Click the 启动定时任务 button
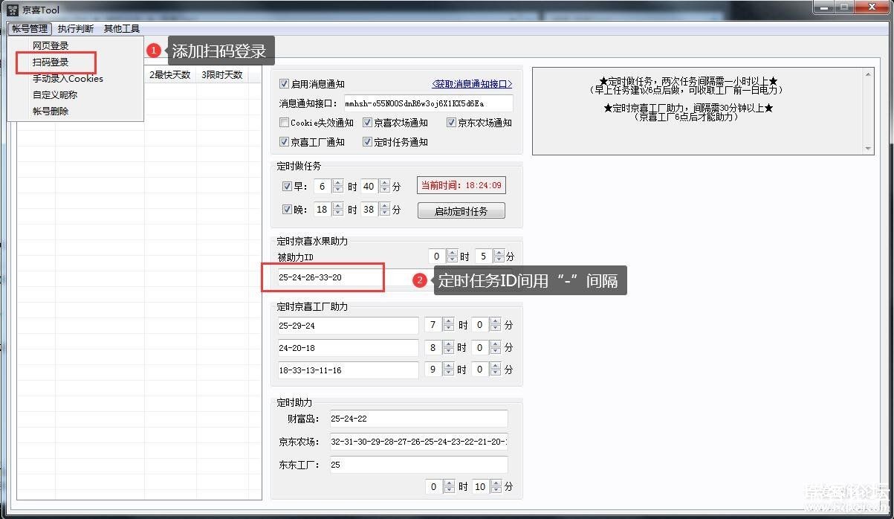 tap(461, 211)
